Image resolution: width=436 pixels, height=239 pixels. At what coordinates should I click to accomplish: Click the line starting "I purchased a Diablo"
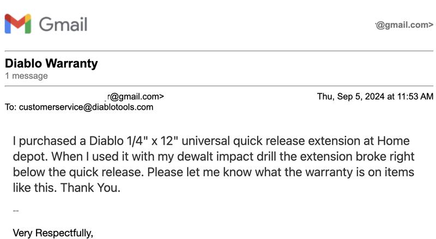pyautogui.click(x=211, y=141)
